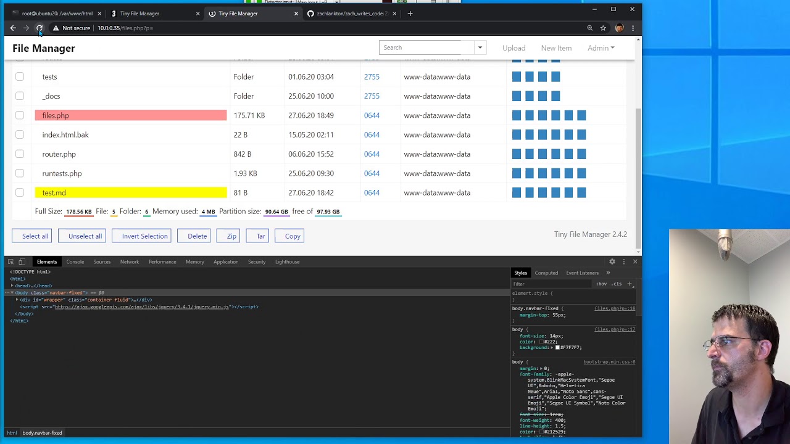Check the tests folder checkbox
Image resolution: width=790 pixels, height=444 pixels.
pyautogui.click(x=20, y=76)
